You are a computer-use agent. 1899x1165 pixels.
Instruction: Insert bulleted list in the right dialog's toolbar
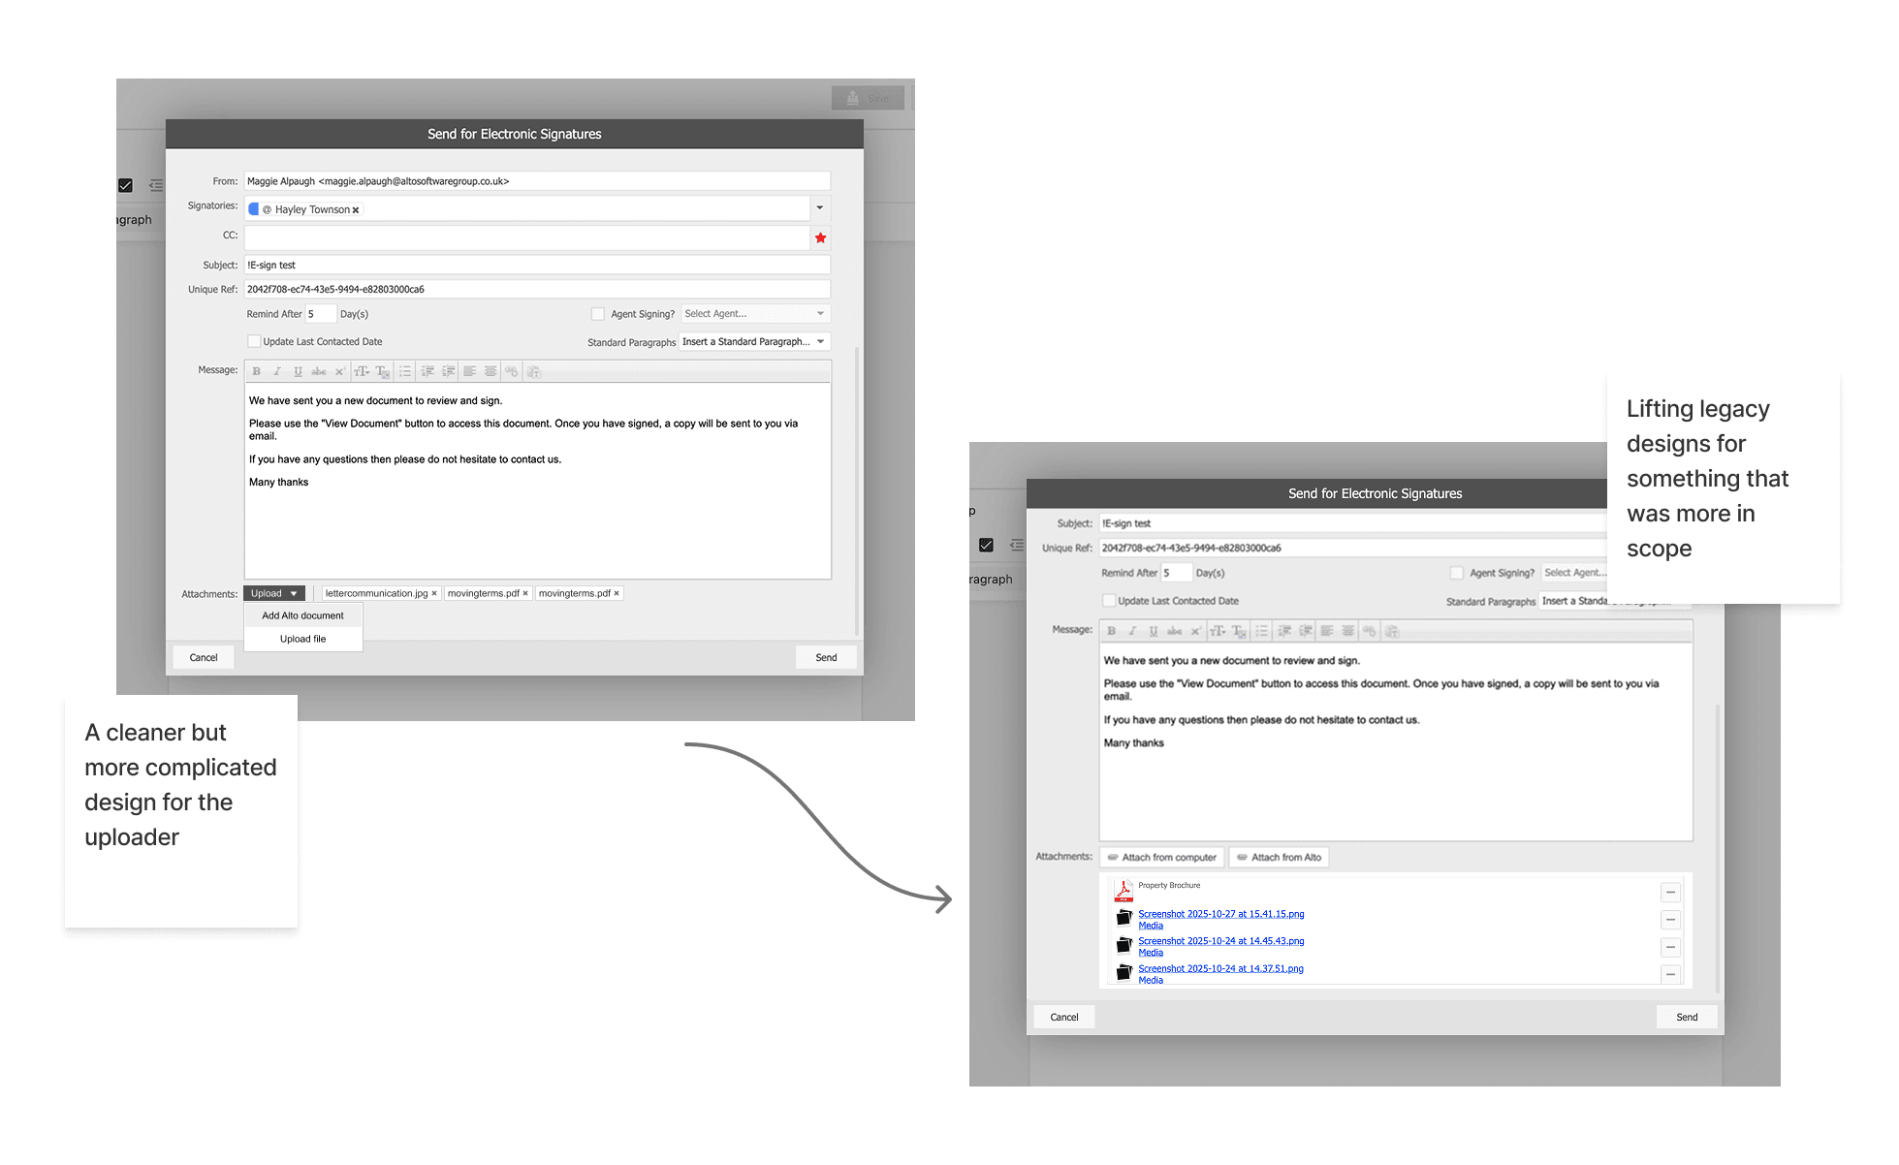point(1261,631)
